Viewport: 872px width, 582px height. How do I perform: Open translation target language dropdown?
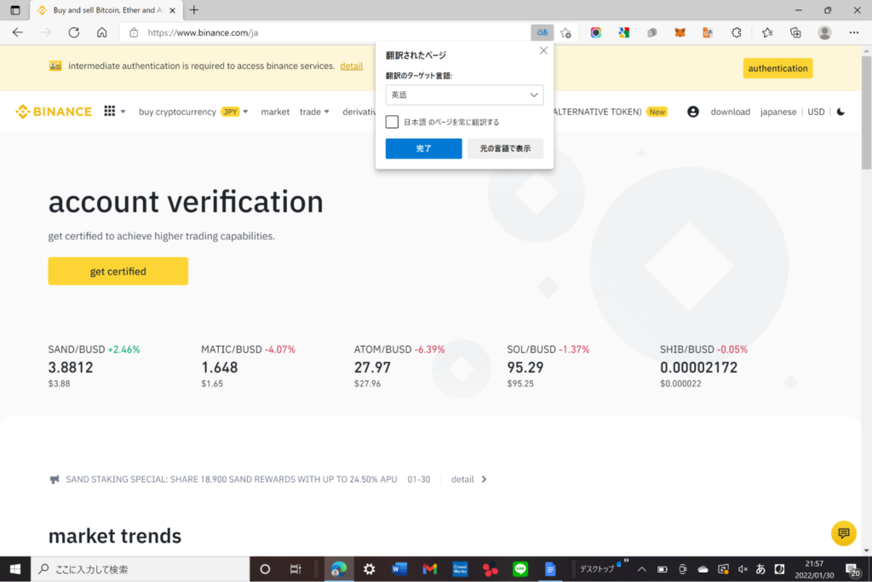click(x=464, y=95)
